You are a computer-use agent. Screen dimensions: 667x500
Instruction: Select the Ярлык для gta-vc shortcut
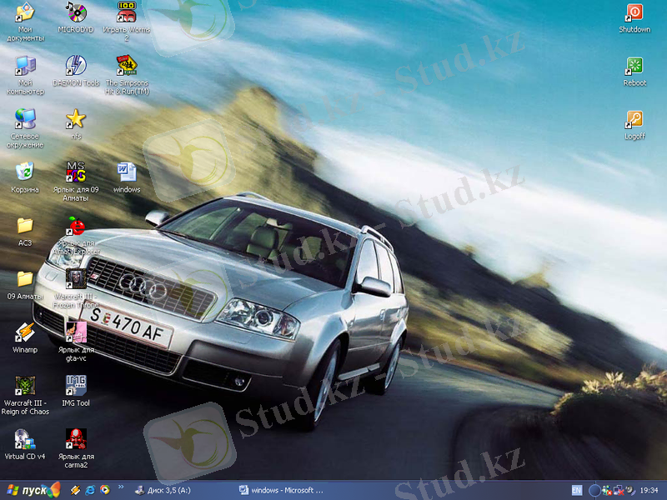click(x=76, y=342)
